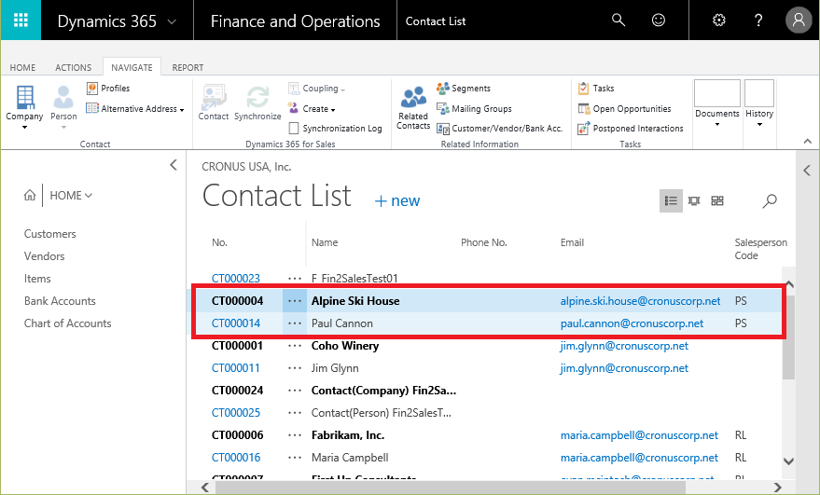Image resolution: width=820 pixels, height=495 pixels.
Task: Open the app launcher waffle icon
Action: click(21, 20)
